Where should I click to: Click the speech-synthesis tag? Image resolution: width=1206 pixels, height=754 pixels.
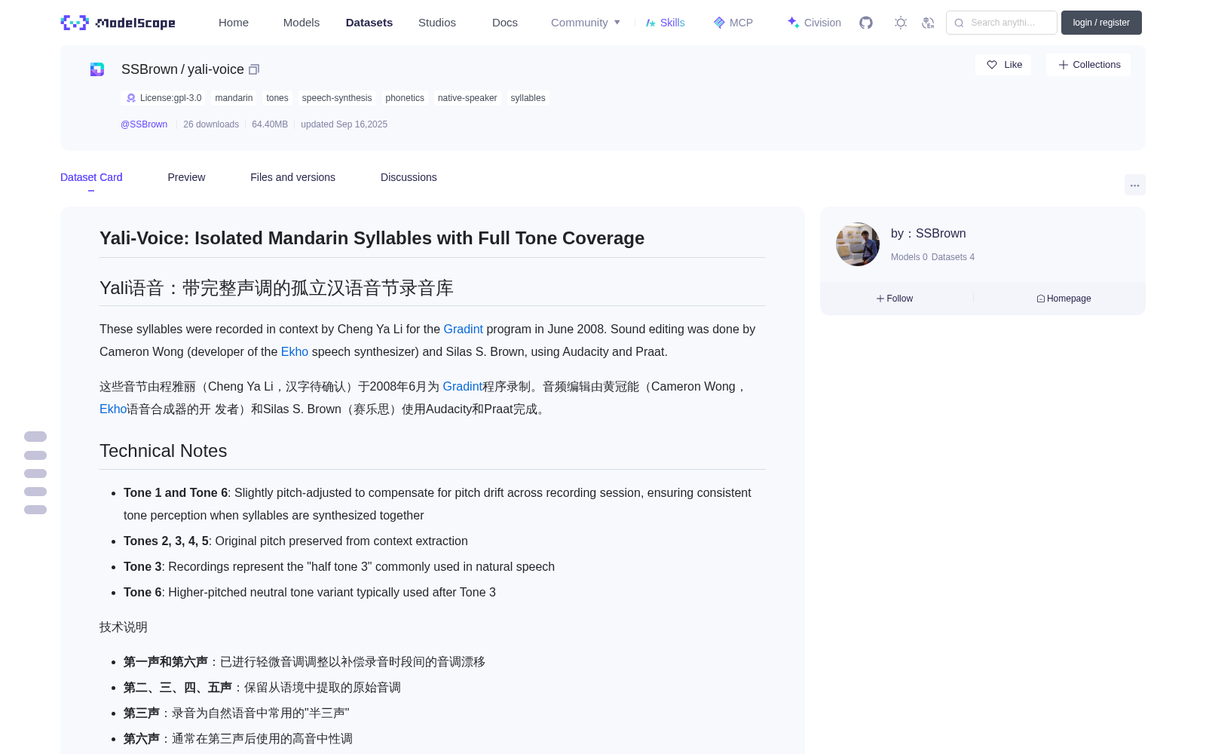[337, 98]
